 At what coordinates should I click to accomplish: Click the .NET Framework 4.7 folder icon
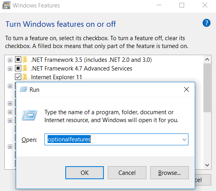pyautogui.click(x=25, y=69)
